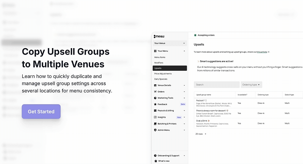This screenshot has width=303, height=164.
Task: Expand the Payouts & billing chevron
Action: [184, 111]
